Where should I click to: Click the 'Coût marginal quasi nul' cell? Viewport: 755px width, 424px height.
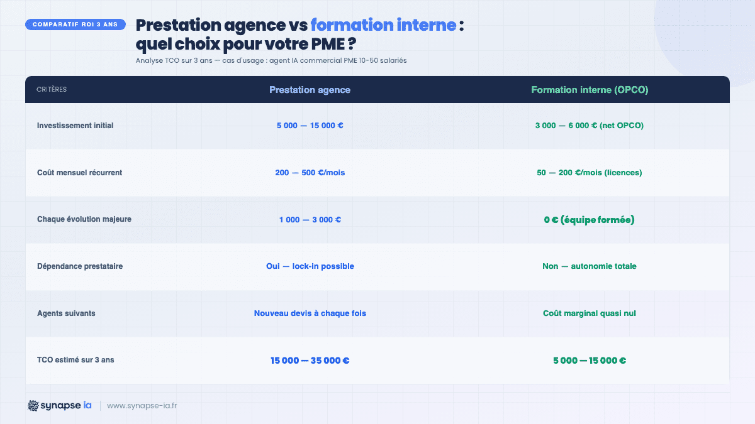[x=590, y=313]
